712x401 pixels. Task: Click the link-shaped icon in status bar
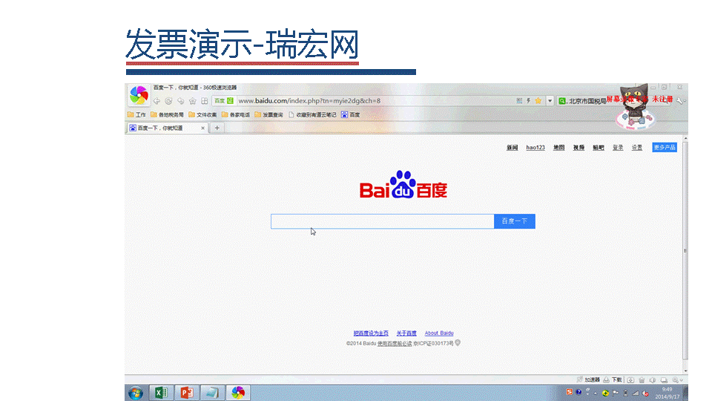(x=630, y=380)
